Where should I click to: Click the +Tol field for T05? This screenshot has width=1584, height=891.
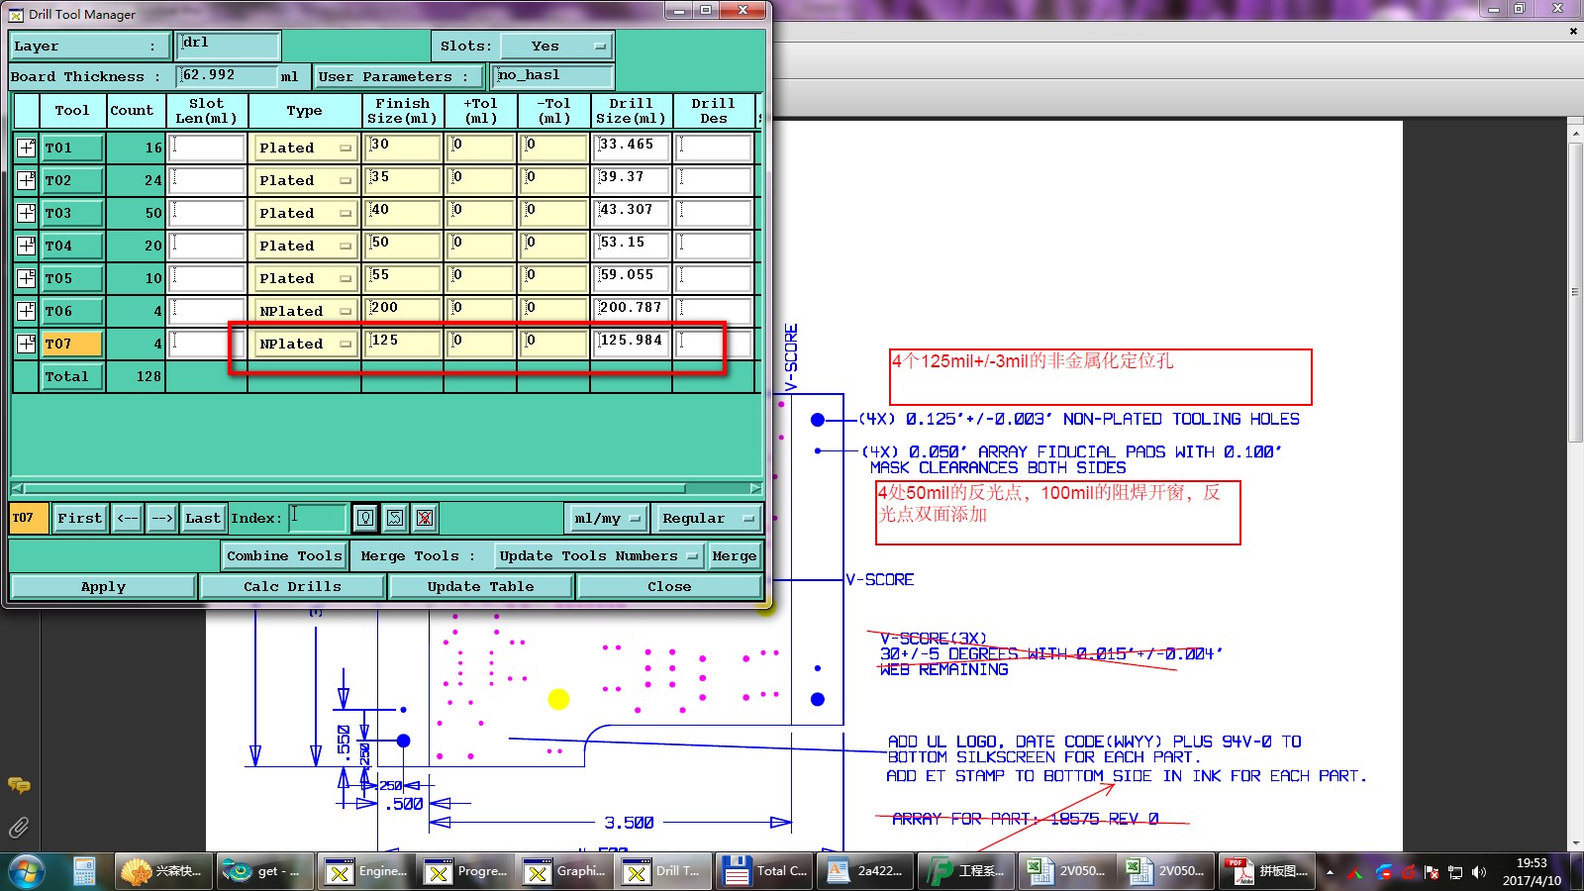(x=481, y=278)
